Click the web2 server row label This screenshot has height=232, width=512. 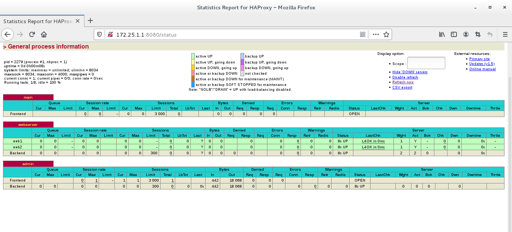(x=18, y=147)
